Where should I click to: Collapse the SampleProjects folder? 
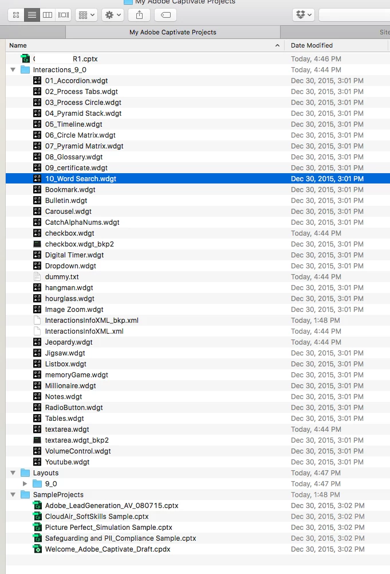point(13,494)
